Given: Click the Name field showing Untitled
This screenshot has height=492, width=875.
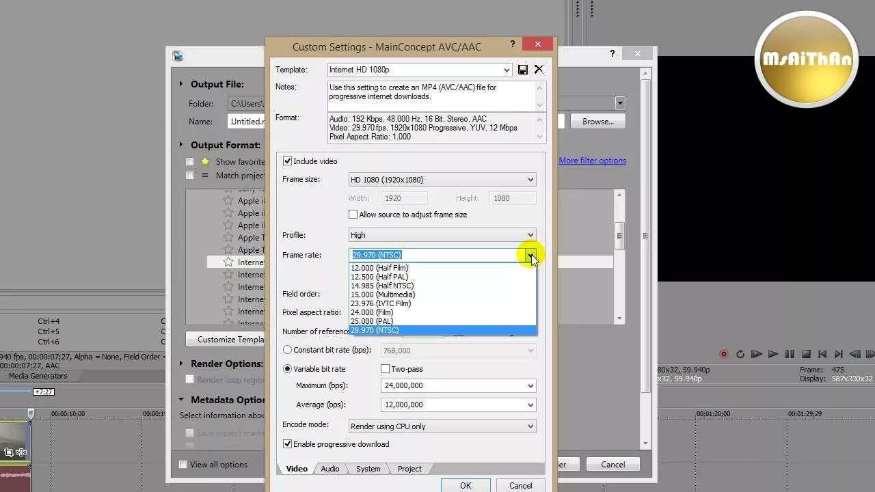Looking at the screenshot, I should tap(246, 122).
